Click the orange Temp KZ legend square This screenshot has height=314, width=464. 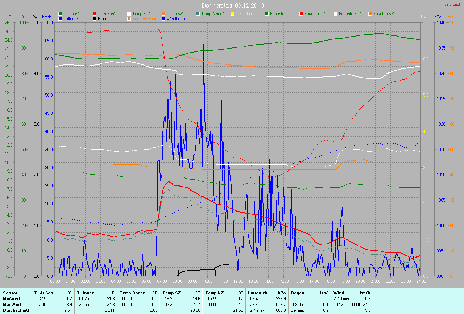pyautogui.click(x=164, y=14)
